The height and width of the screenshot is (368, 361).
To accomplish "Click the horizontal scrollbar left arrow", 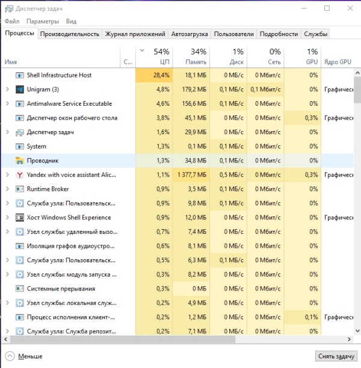I will point(5,339).
